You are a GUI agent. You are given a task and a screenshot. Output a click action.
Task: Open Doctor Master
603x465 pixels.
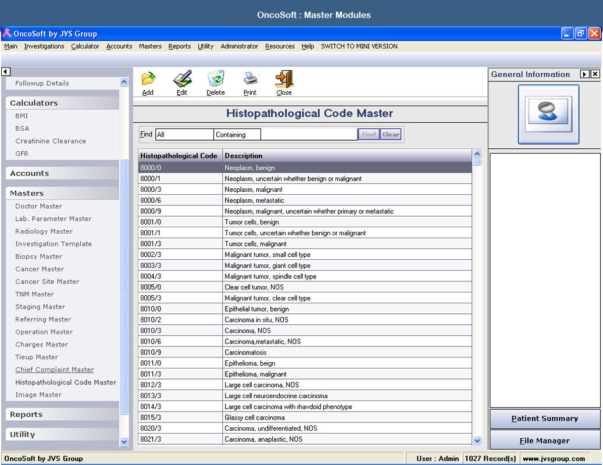pyautogui.click(x=38, y=206)
